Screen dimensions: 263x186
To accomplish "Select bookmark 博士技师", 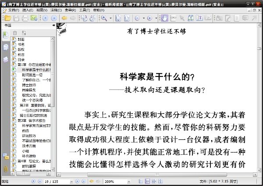I will [x=29, y=85].
